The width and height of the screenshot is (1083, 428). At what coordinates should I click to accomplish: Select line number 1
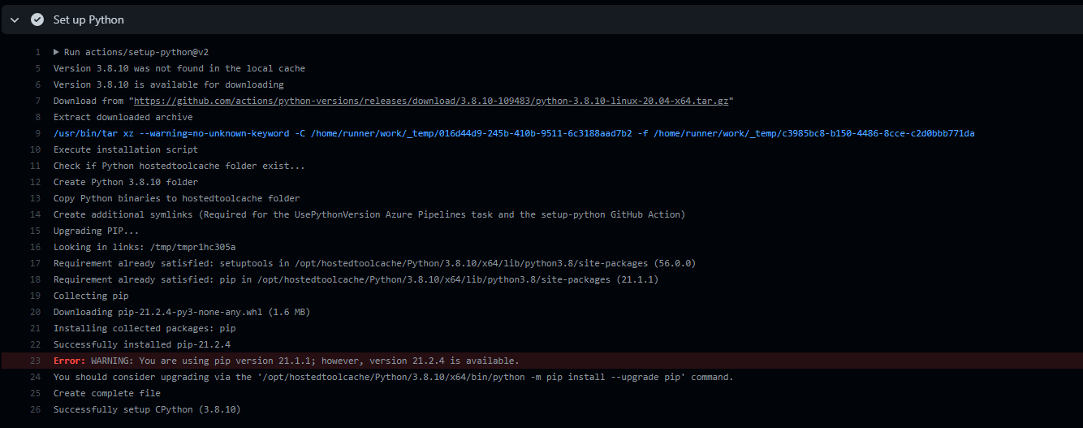coord(37,52)
